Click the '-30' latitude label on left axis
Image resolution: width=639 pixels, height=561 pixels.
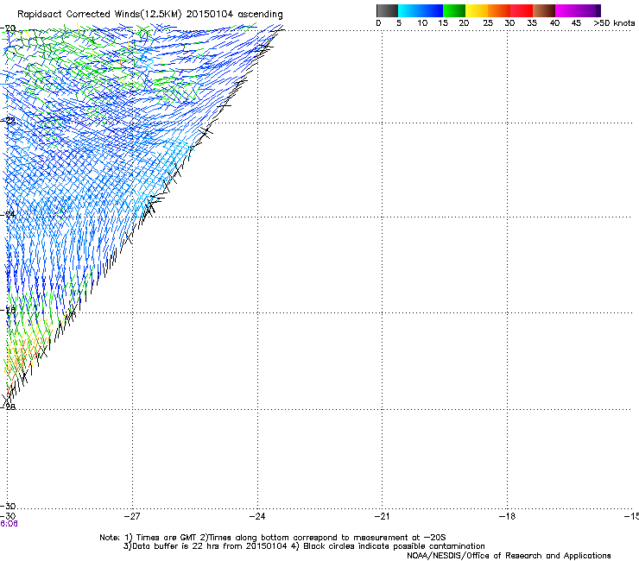coord(8,506)
